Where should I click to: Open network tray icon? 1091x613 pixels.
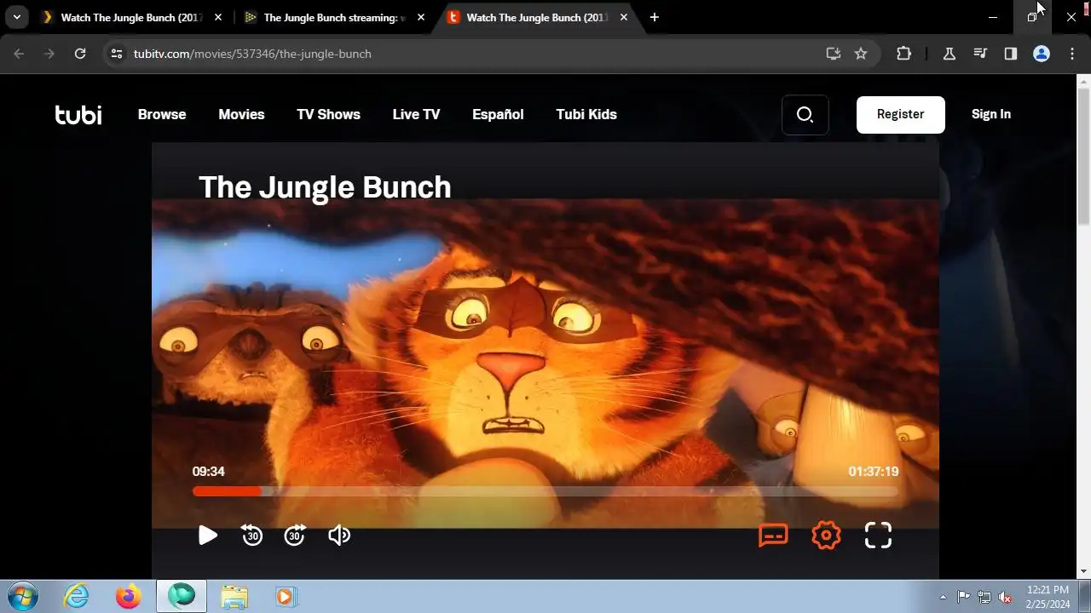[984, 597]
